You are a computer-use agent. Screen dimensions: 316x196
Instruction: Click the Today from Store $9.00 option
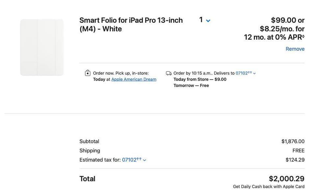200,79
